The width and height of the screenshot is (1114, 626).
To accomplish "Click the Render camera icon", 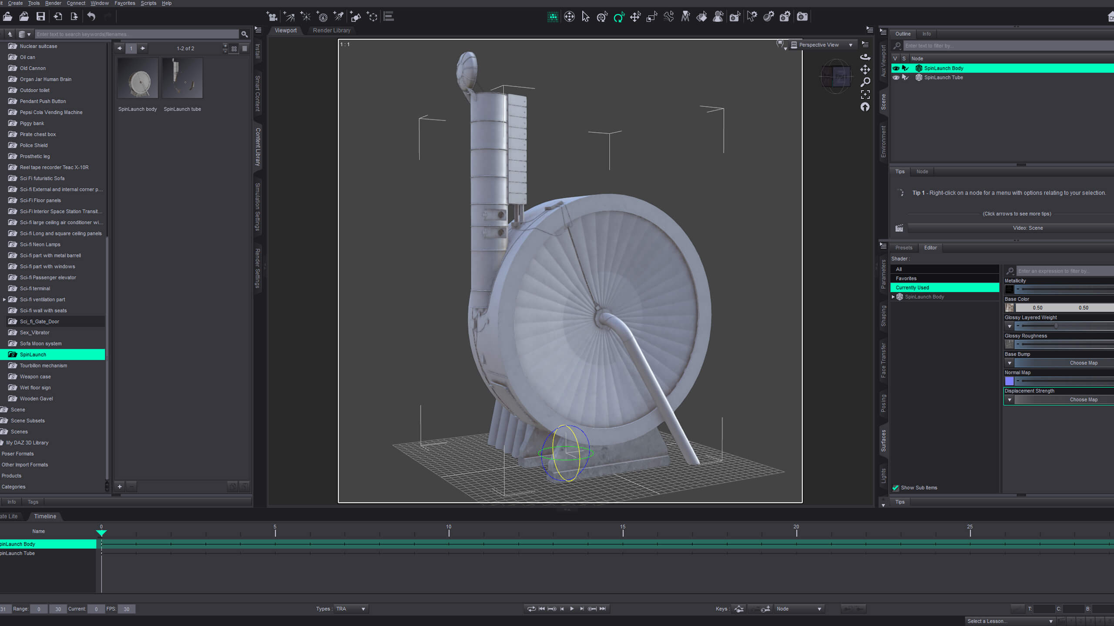I will 802,17.
